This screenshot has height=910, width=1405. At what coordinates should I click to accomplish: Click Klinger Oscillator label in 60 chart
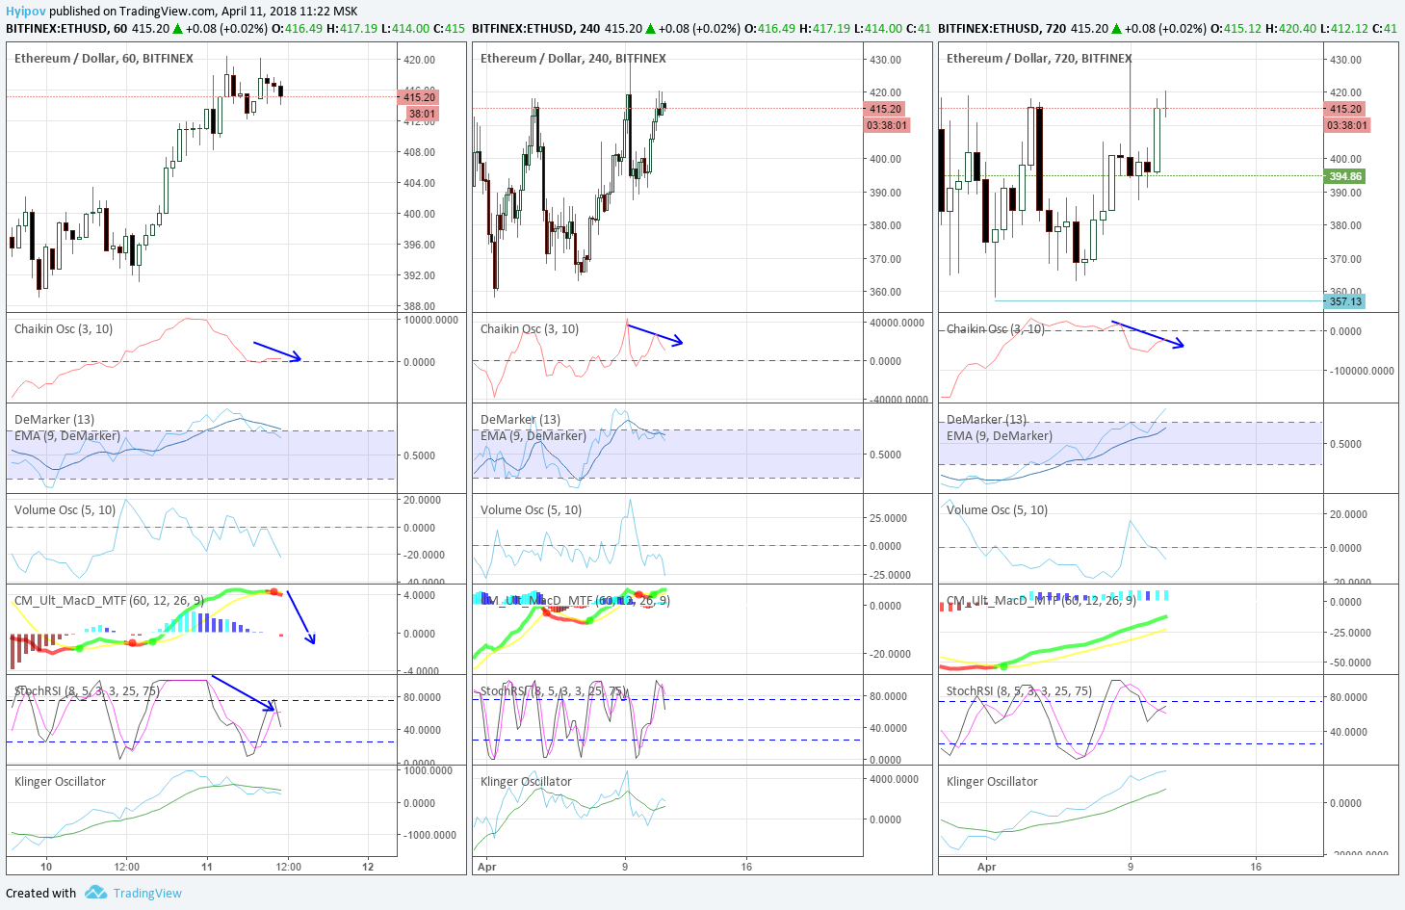tap(60, 781)
